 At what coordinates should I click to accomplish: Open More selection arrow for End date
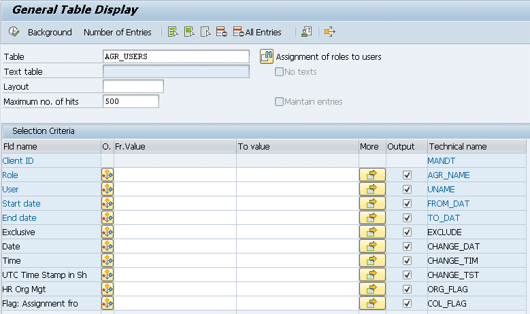(371, 217)
